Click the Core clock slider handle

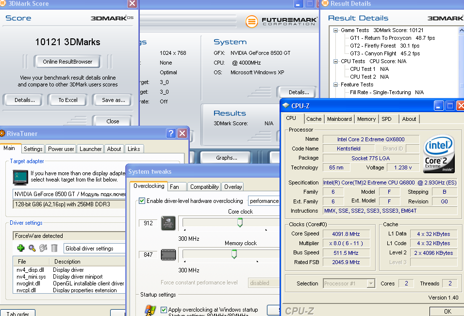click(x=240, y=222)
